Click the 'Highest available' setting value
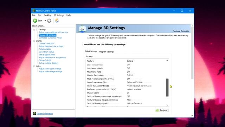The width and height of the screenshot is (225, 127). 134,89
